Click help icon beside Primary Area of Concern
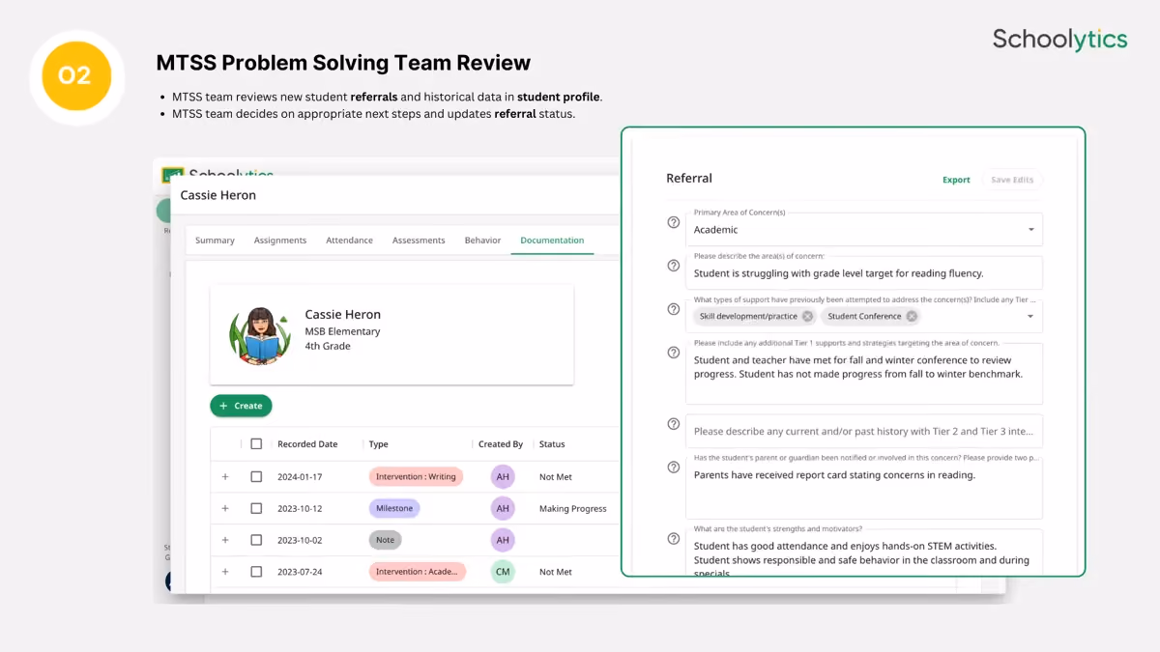1160x652 pixels. click(x=674, y=222)
